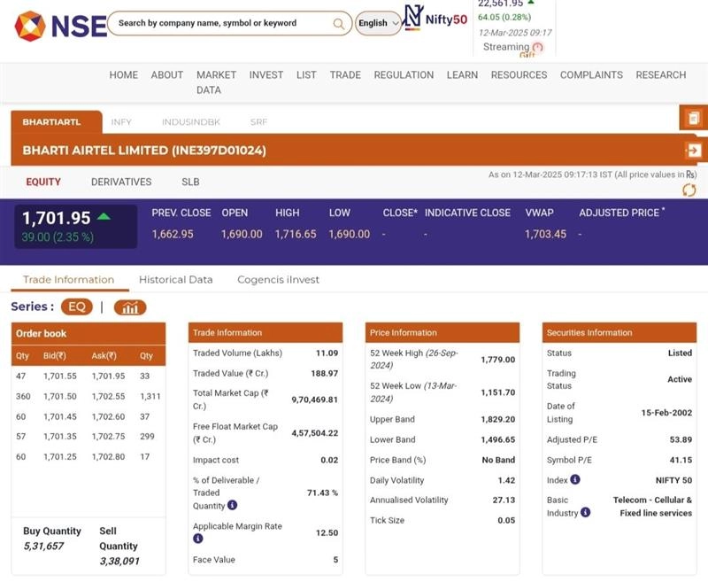This screenshot has height=582, width=708.
Task: Click the search magnifier icon
Action: tap(339, 24)
